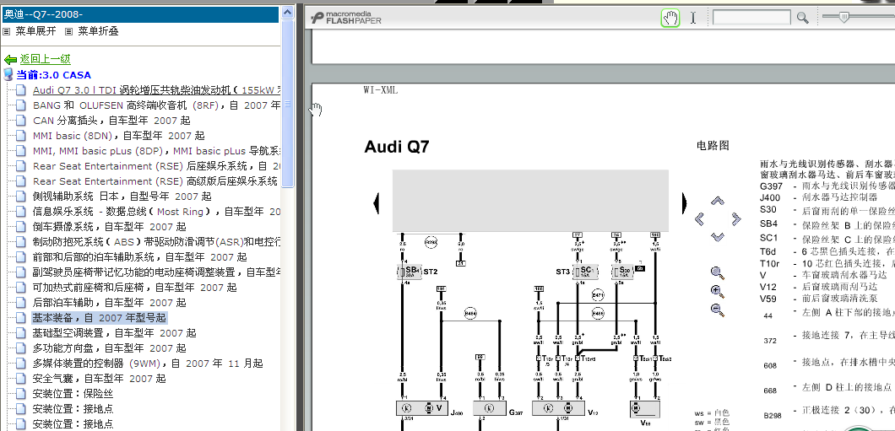Image resolution: width=895 pixels, height=431 pixels.
Task: Select the hand pan tool in FlashPaper toolbar
Action: tap(670, 18)
